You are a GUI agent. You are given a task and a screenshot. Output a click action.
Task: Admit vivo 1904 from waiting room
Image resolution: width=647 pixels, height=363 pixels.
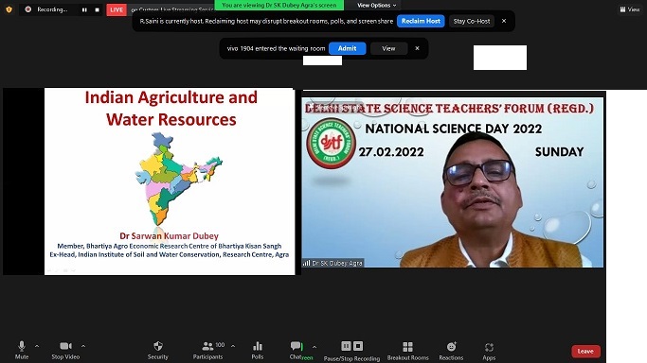coord(347,48)
